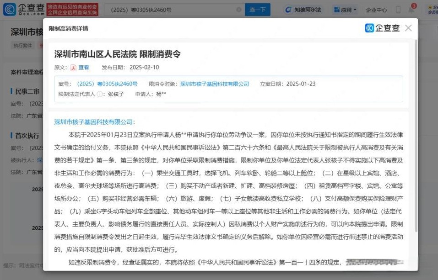Open 企业中心 in the header
Image resolution: width=438 pixels, height=280 pixels.
pos(376,10)
